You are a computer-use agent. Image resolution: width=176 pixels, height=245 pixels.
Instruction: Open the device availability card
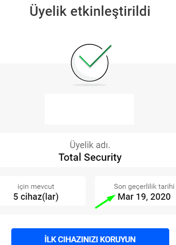[x=43, y=191]
